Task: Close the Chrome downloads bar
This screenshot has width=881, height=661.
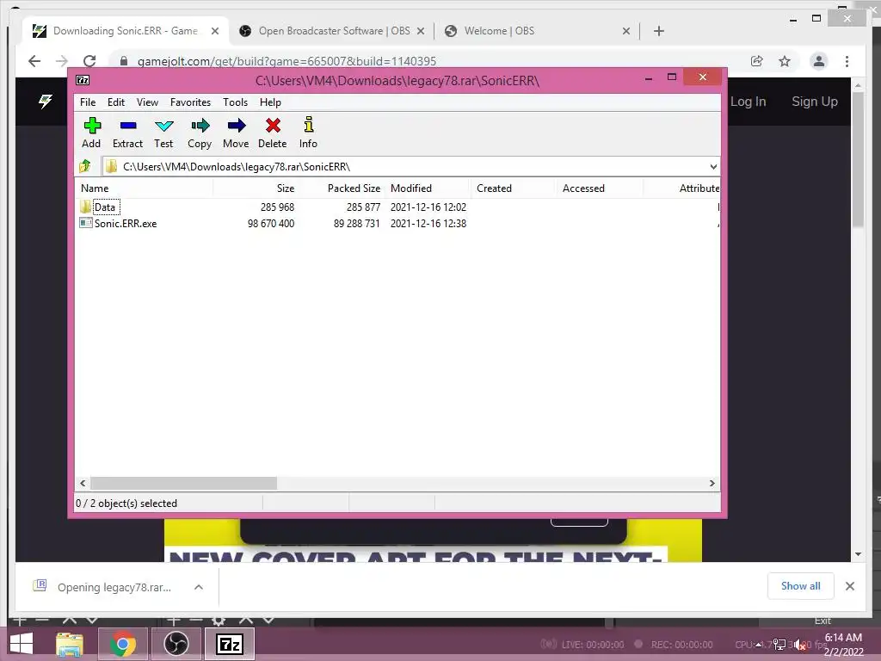Action: coord(849,586)
